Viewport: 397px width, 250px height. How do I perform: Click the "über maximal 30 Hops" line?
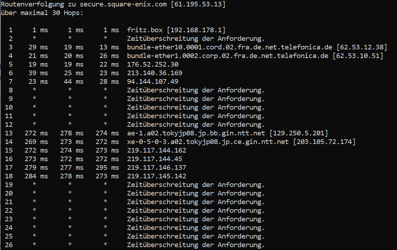click(x=41, y=13)
